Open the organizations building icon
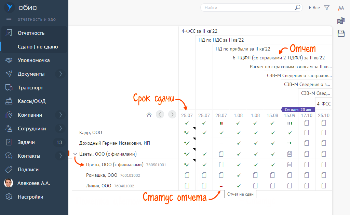The height and width of the screenshot is (215, 350). (x=341, y=21)
